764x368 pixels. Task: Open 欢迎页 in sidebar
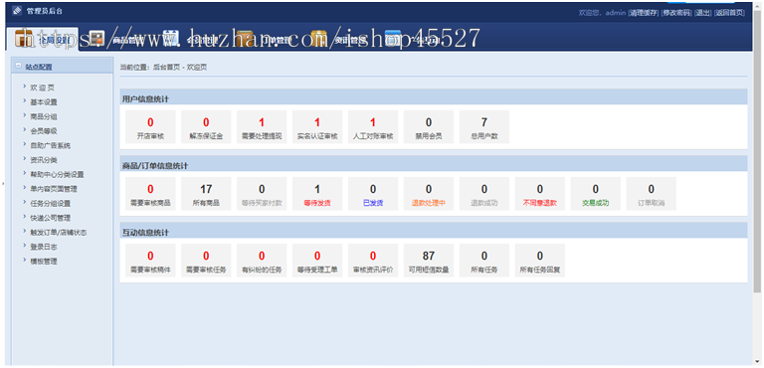pyautogui.click(x=43, y=88)
